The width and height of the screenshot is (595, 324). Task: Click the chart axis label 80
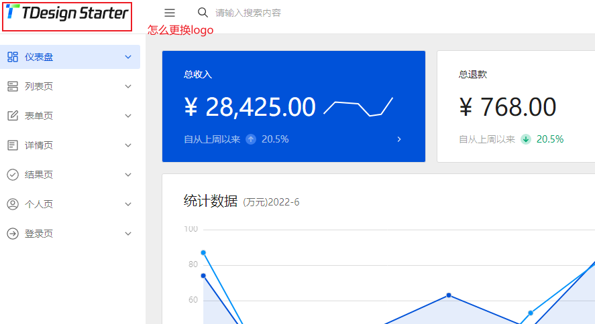193,264
